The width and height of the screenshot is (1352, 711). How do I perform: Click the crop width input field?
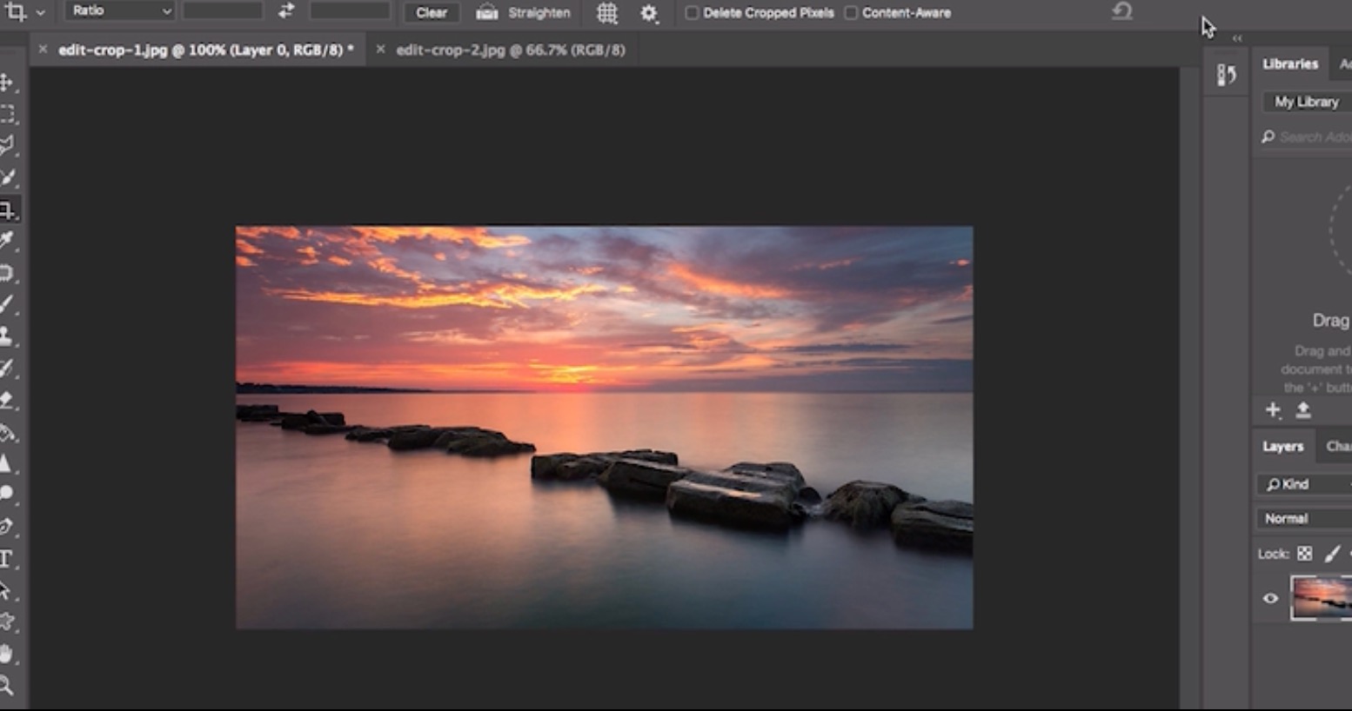223,10
